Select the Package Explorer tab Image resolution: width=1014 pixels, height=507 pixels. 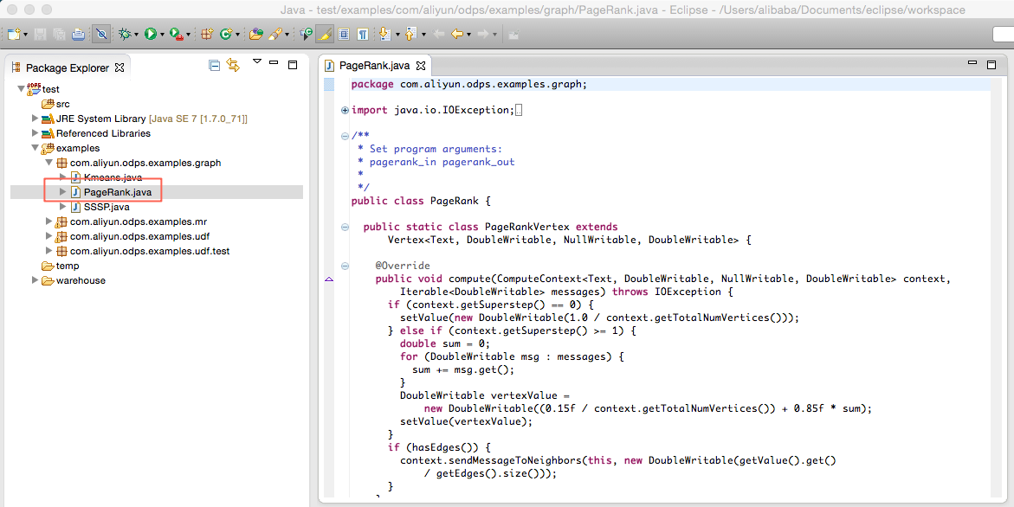tap(67, 67)
